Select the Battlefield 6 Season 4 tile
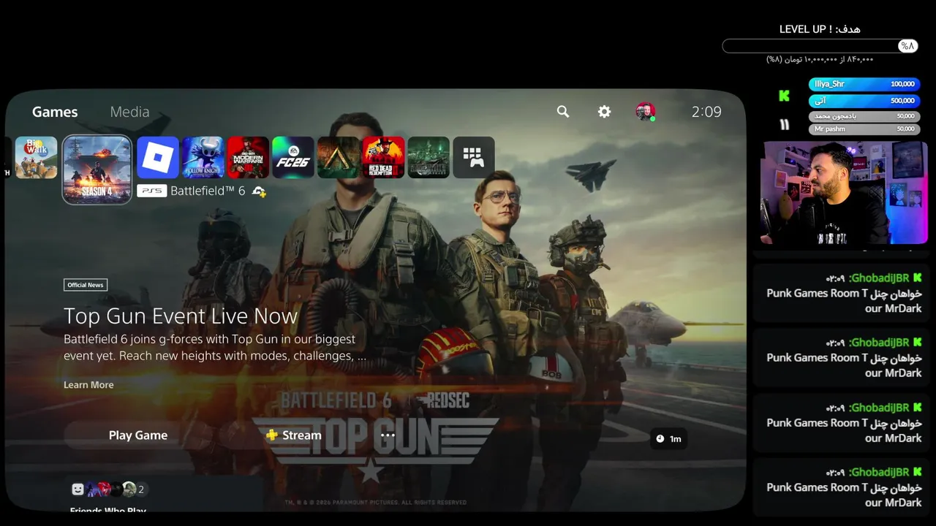The width and height of the screenshot is (936, 526). pos(97,169)
